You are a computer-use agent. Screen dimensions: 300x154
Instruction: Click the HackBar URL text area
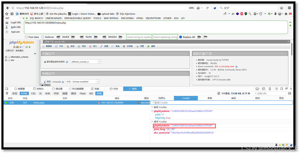(156, 27)
